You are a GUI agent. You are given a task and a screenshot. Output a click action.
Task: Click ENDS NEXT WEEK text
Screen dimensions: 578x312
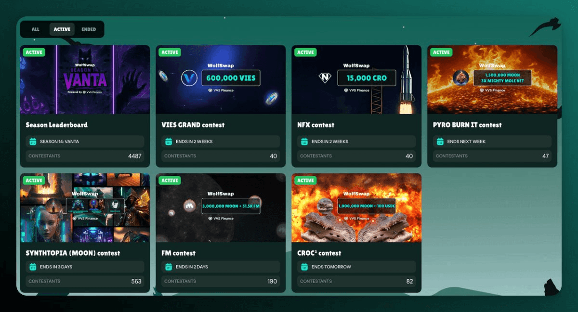tap(466, 142)
